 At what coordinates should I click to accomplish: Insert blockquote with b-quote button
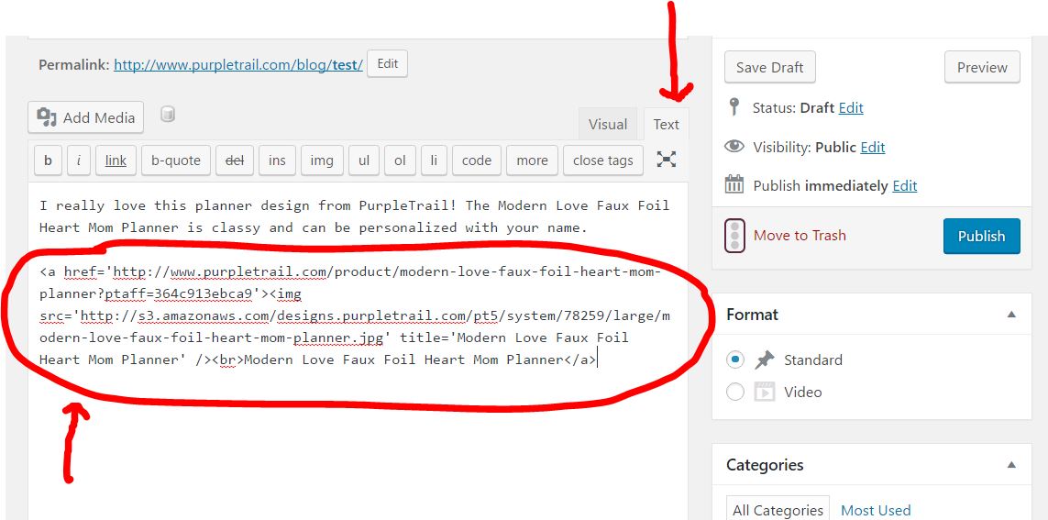[x=176, y=160]
